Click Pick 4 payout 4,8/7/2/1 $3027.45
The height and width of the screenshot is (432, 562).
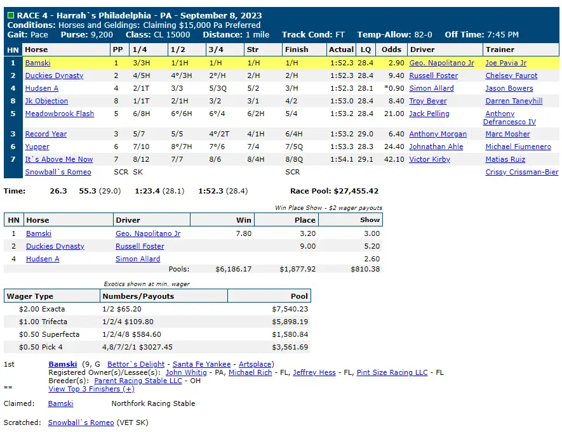pos(137,347)
